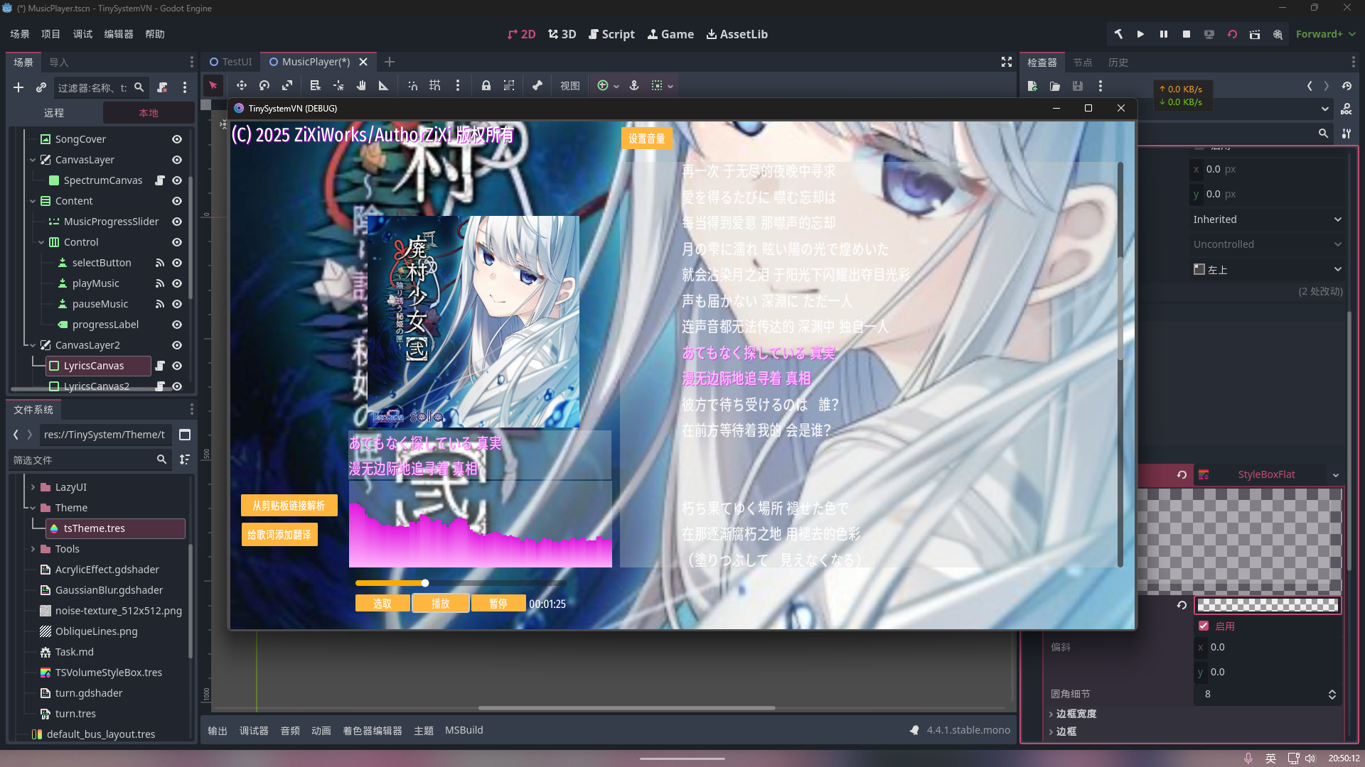Click Stop running project icon
This screenshot has height=767, width=1365.
tap(1187, 34)
